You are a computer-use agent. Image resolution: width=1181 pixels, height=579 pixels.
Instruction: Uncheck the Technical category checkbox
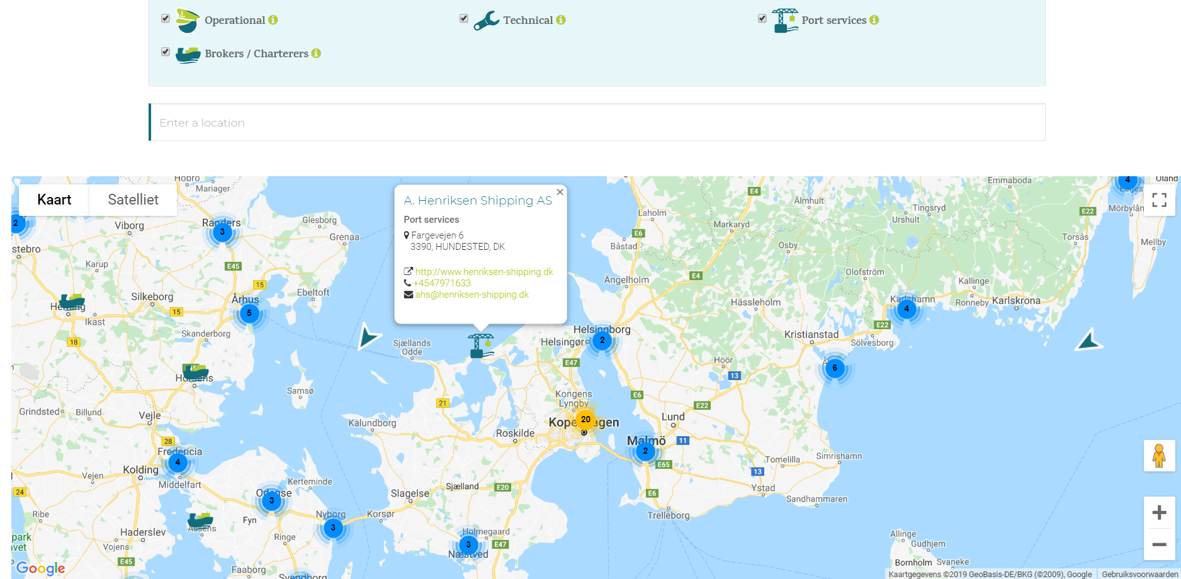[x=464, y=18]
